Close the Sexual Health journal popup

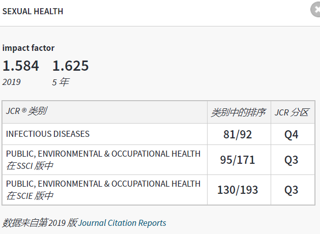(316, 10)
